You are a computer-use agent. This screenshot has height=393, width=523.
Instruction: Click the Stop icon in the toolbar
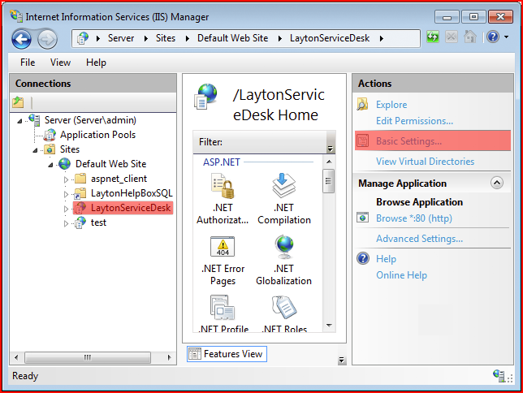[452, 37]
